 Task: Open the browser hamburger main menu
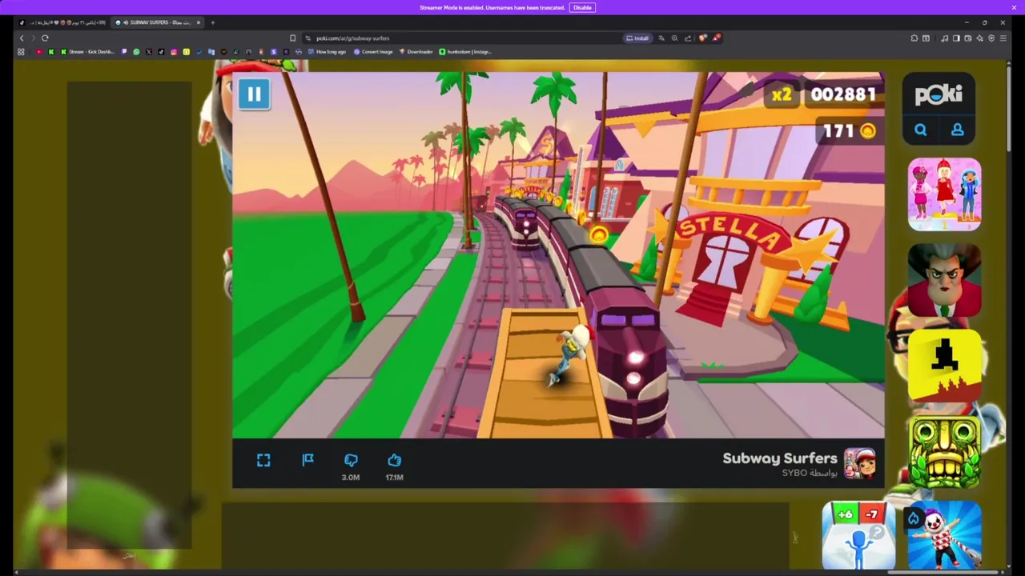pos(1003,38)
